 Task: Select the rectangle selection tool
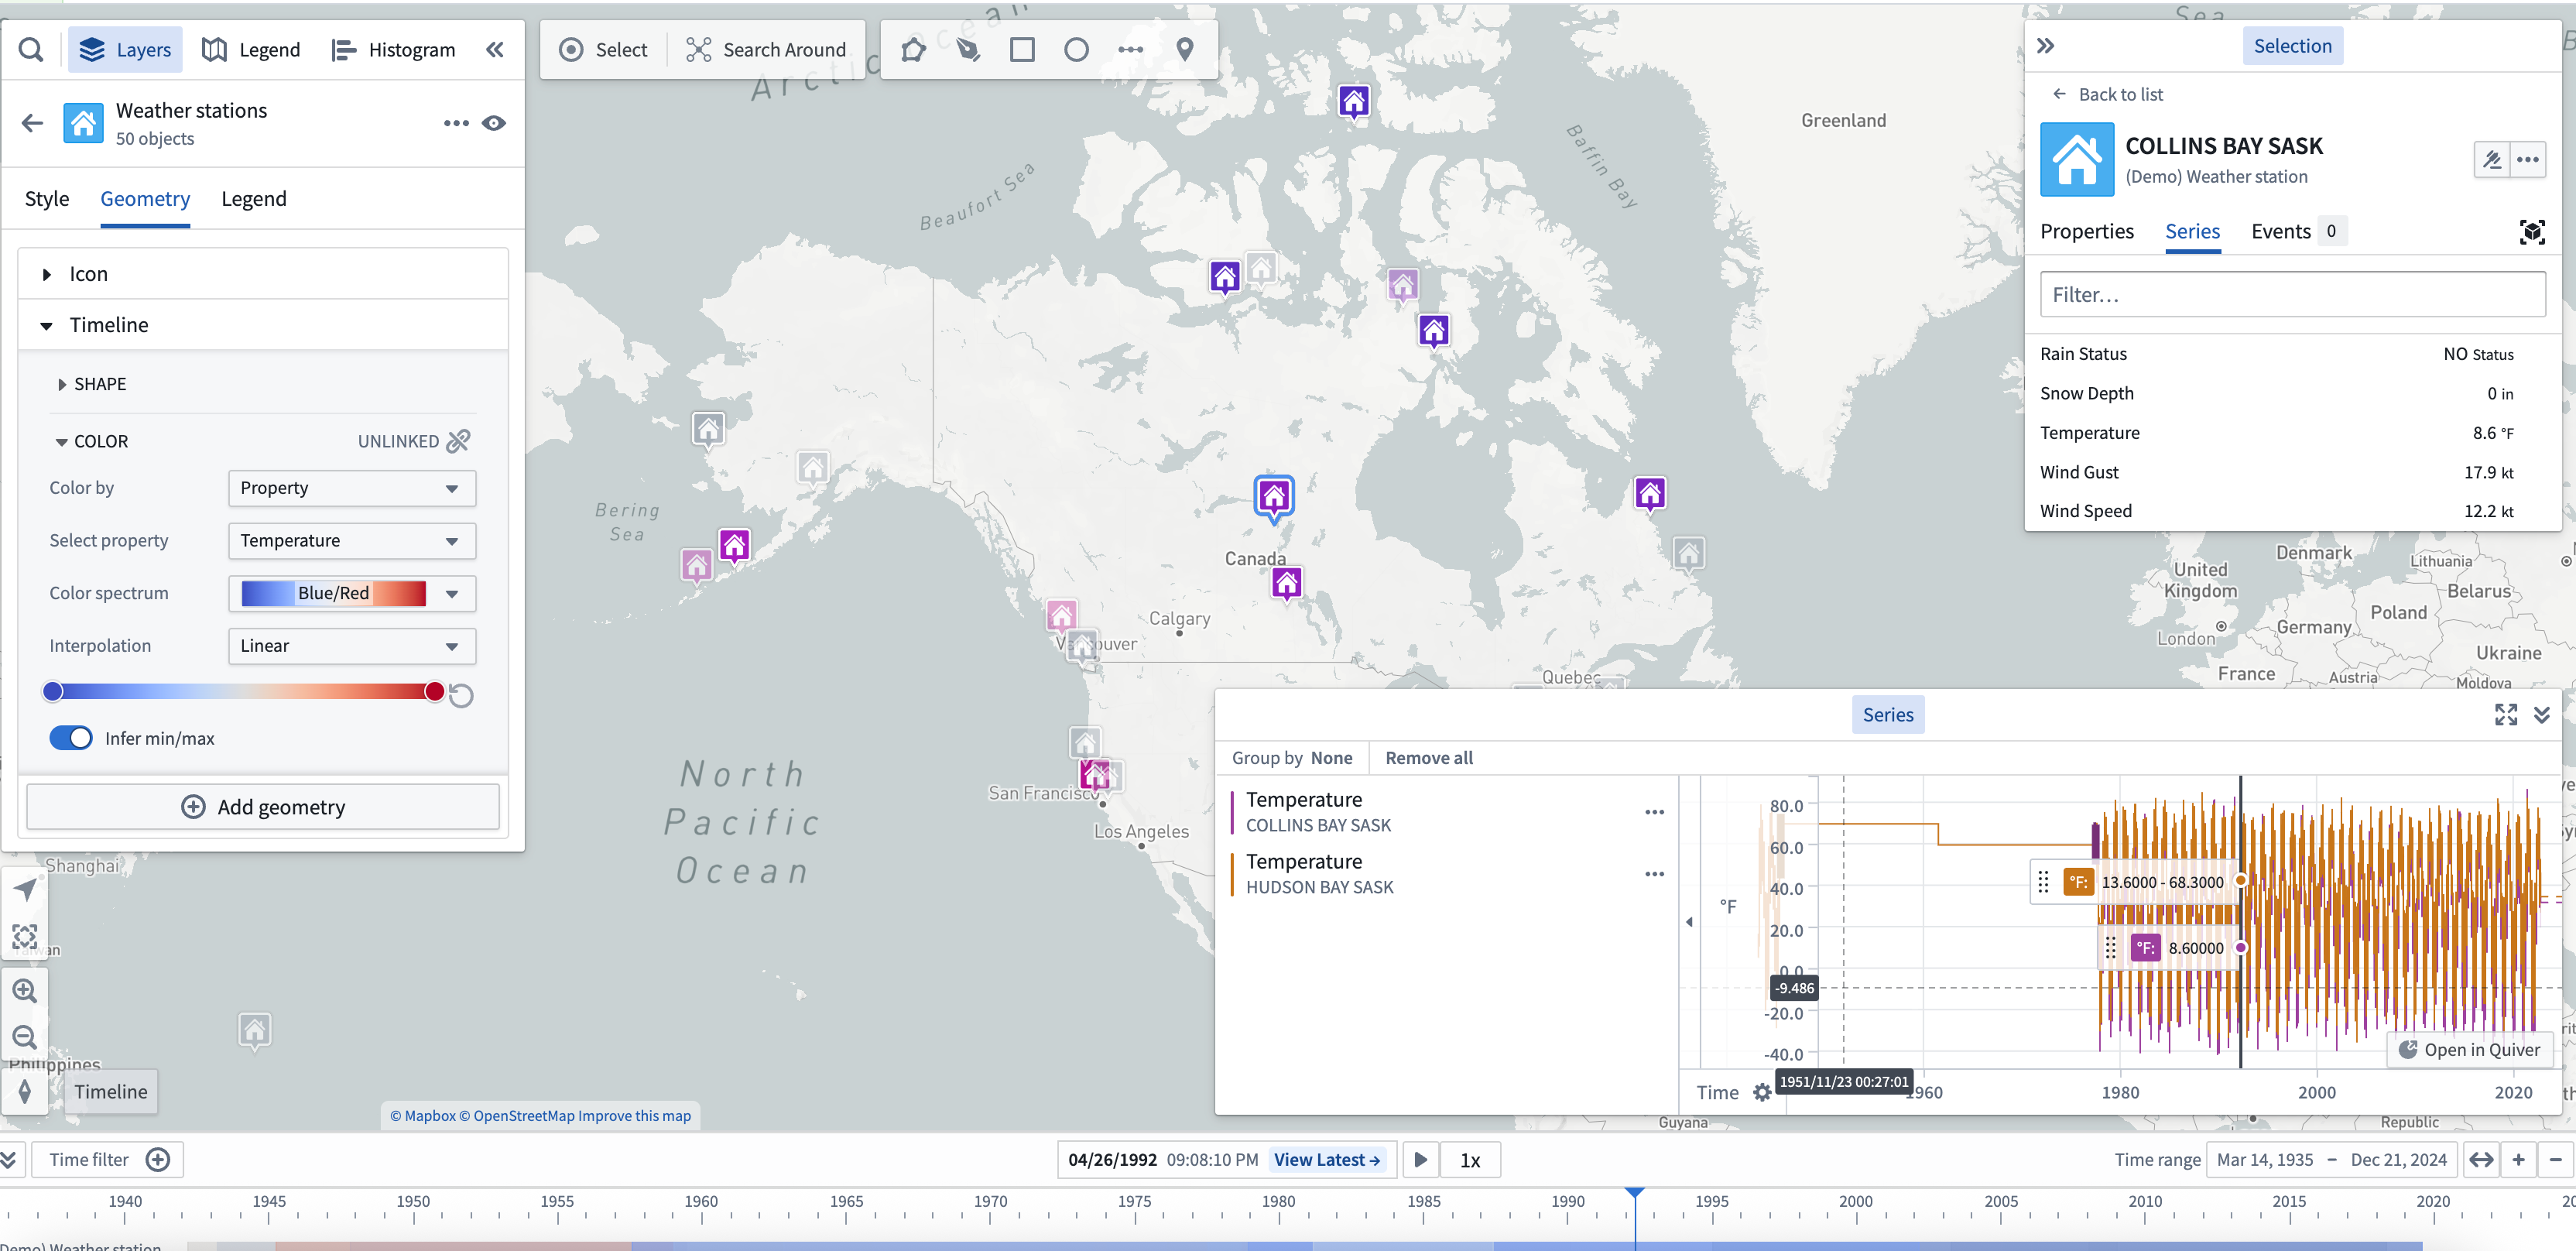pos(1022,48)
